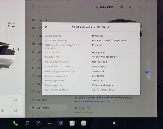Launch the navigation map app in the dock
Screen dimensions: 163x129
click(61, 123)
